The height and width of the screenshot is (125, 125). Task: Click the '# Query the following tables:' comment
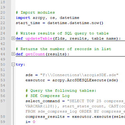(61, 91)
